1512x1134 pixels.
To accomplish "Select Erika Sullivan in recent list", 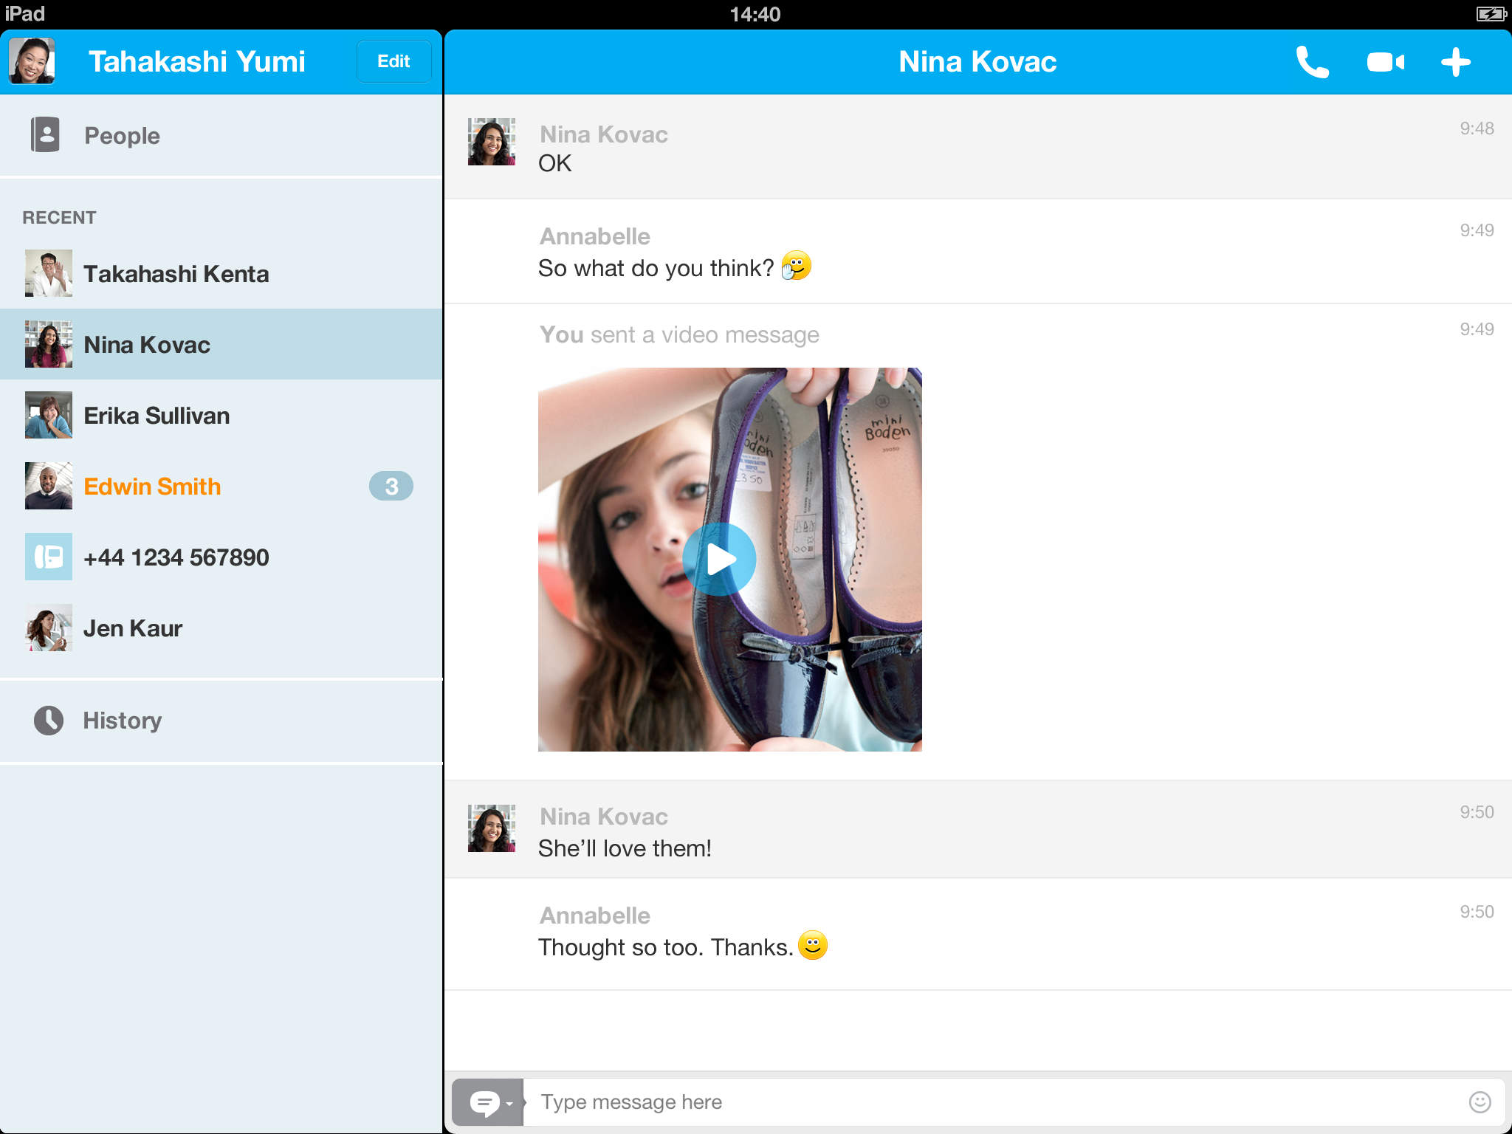I will pos(157,416).
